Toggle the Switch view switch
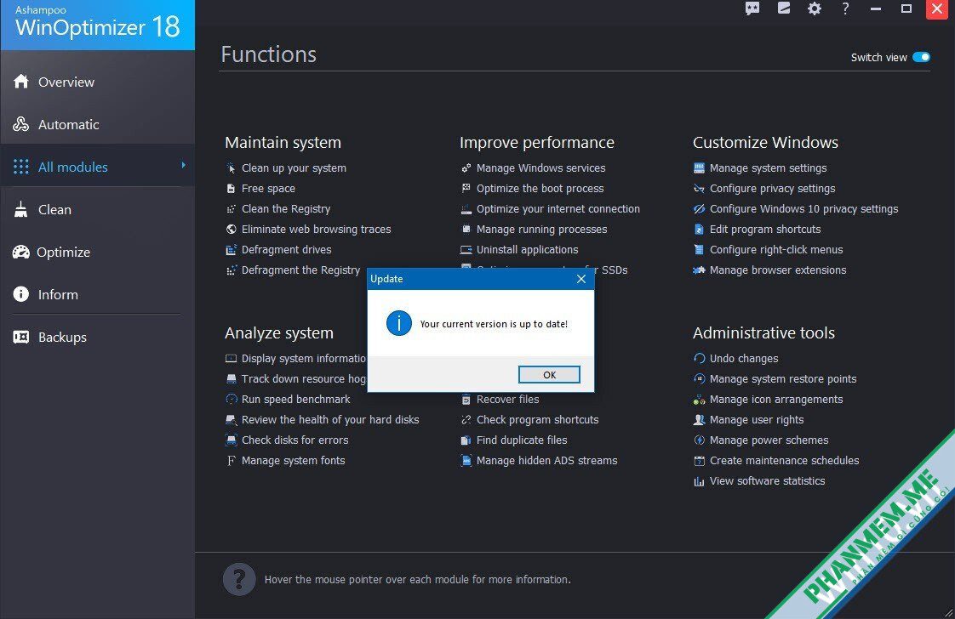 pos(921,57)
